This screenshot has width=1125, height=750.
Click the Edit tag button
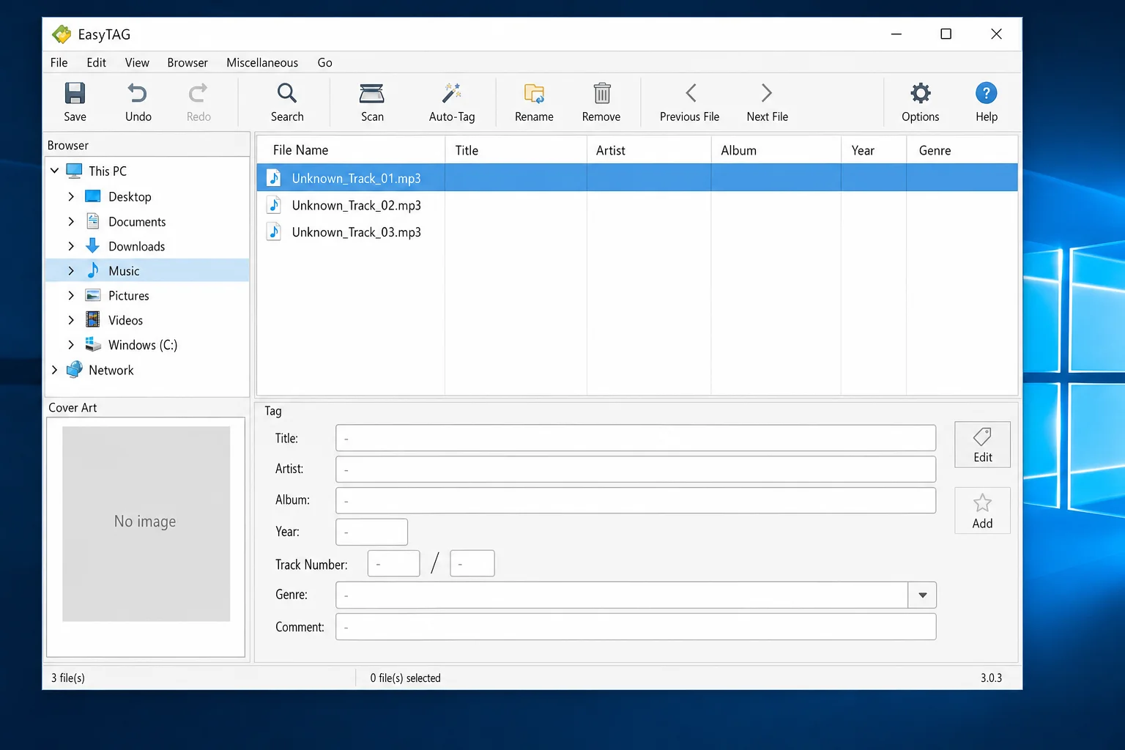click(x=982, y=445)
